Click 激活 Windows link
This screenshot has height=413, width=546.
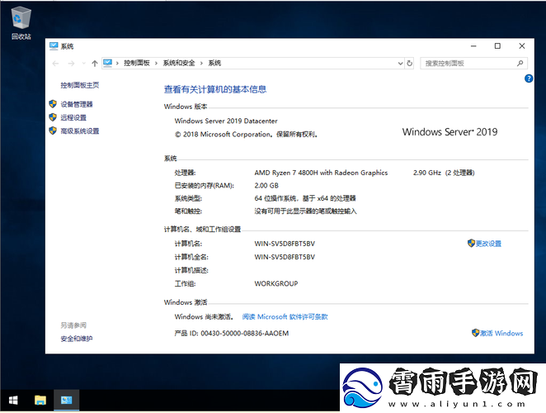coord(501,333)
